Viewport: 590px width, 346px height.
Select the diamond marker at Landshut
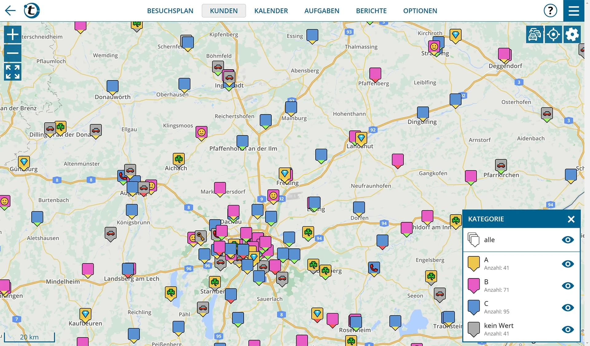tap(361, 139)
